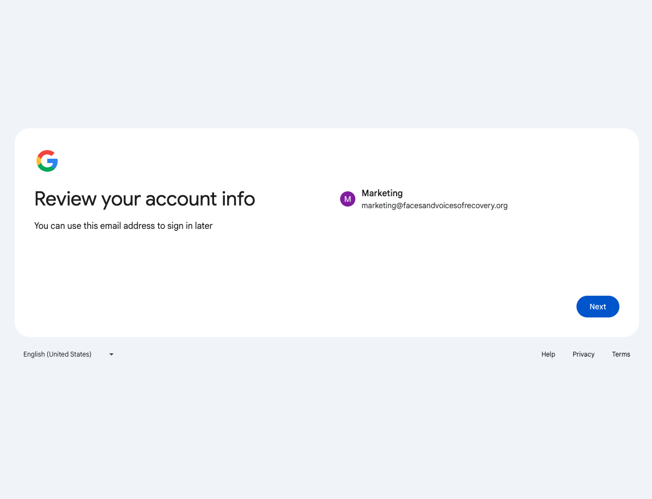The width and height of the screenshot is (652, 499).
Task: Click the word "your" in the heading
Action: pyautogui.click(x=121, y=199)
